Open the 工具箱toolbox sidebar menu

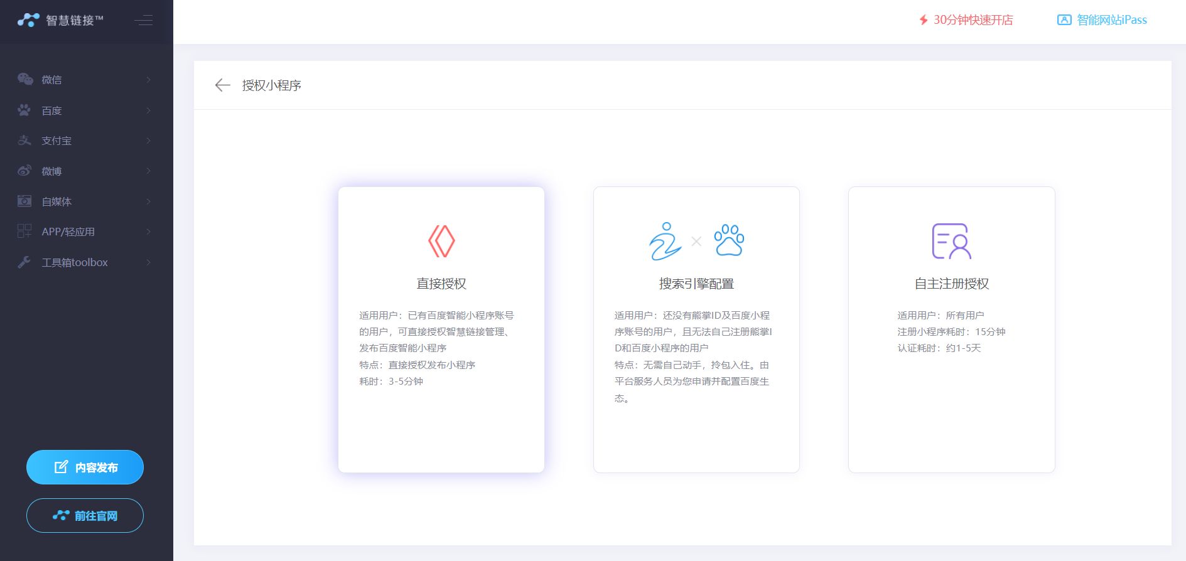point(86,262)
